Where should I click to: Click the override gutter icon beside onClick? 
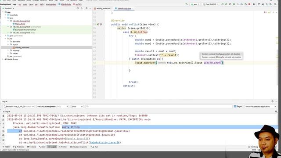click(98, 25)
